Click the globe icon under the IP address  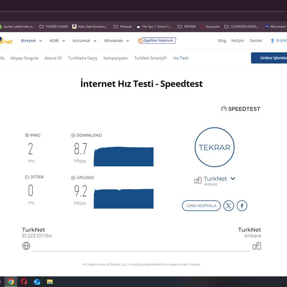click(x=26, y=246)
